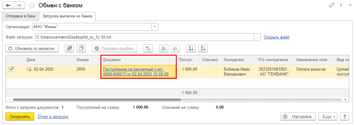Copy link to this form icon
The image size is (356, 125).
(x=332, y=6)
